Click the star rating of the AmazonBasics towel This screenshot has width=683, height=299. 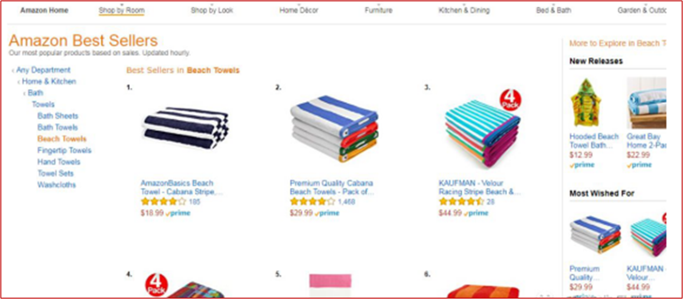point(163,202)
